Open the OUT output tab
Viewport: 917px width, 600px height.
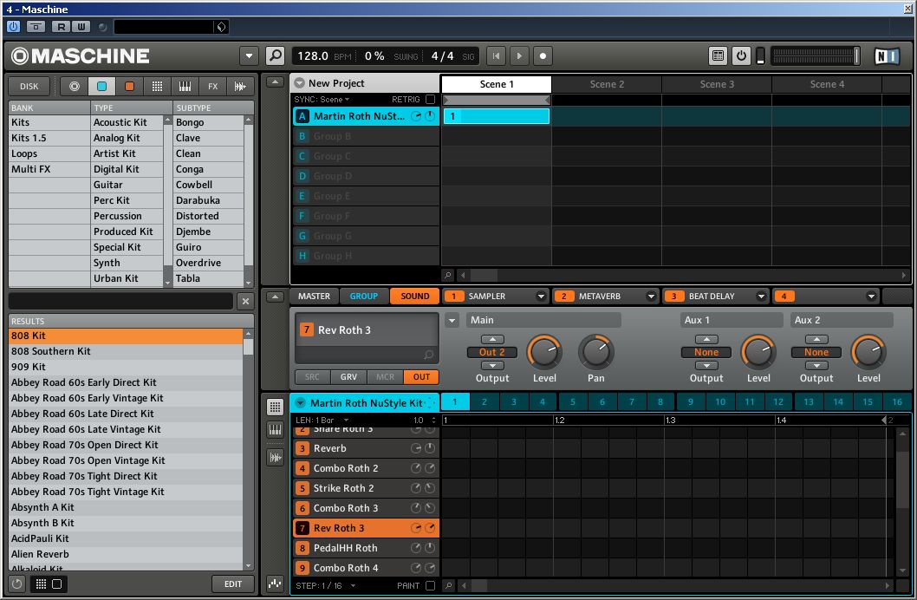coord(421,377)
